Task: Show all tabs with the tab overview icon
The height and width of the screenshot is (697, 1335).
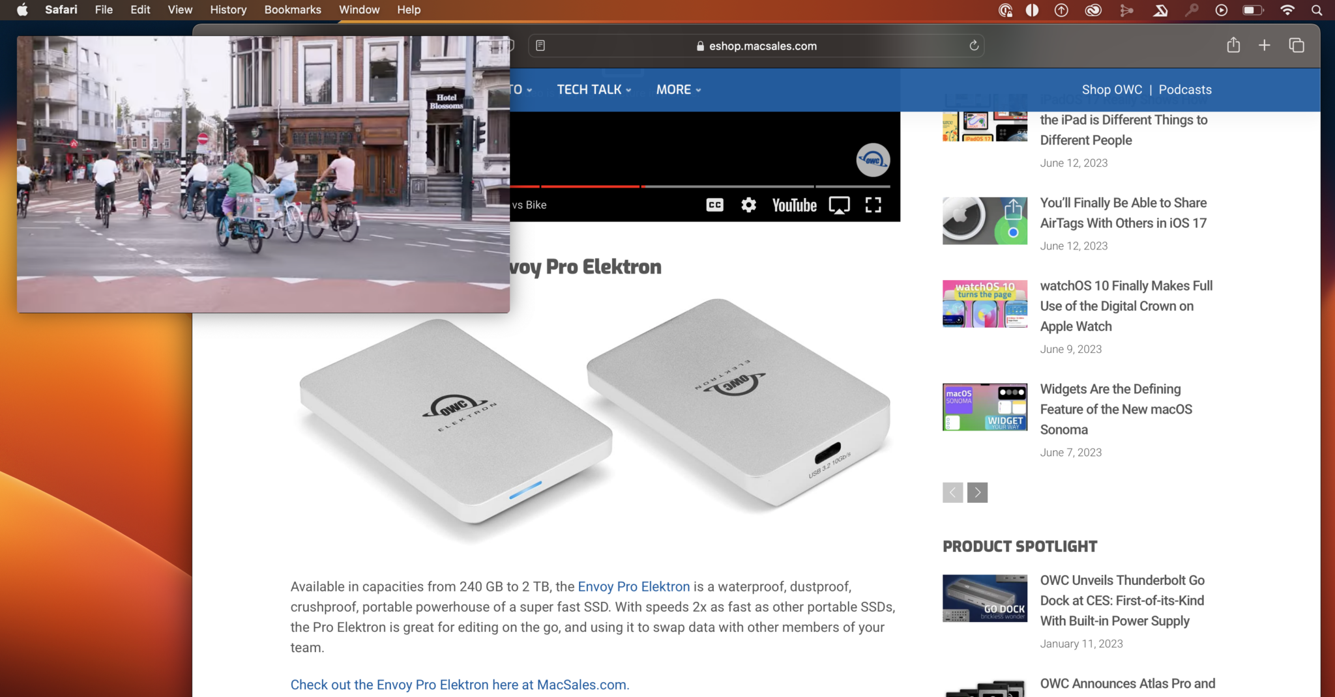Action: [1296, 46]
